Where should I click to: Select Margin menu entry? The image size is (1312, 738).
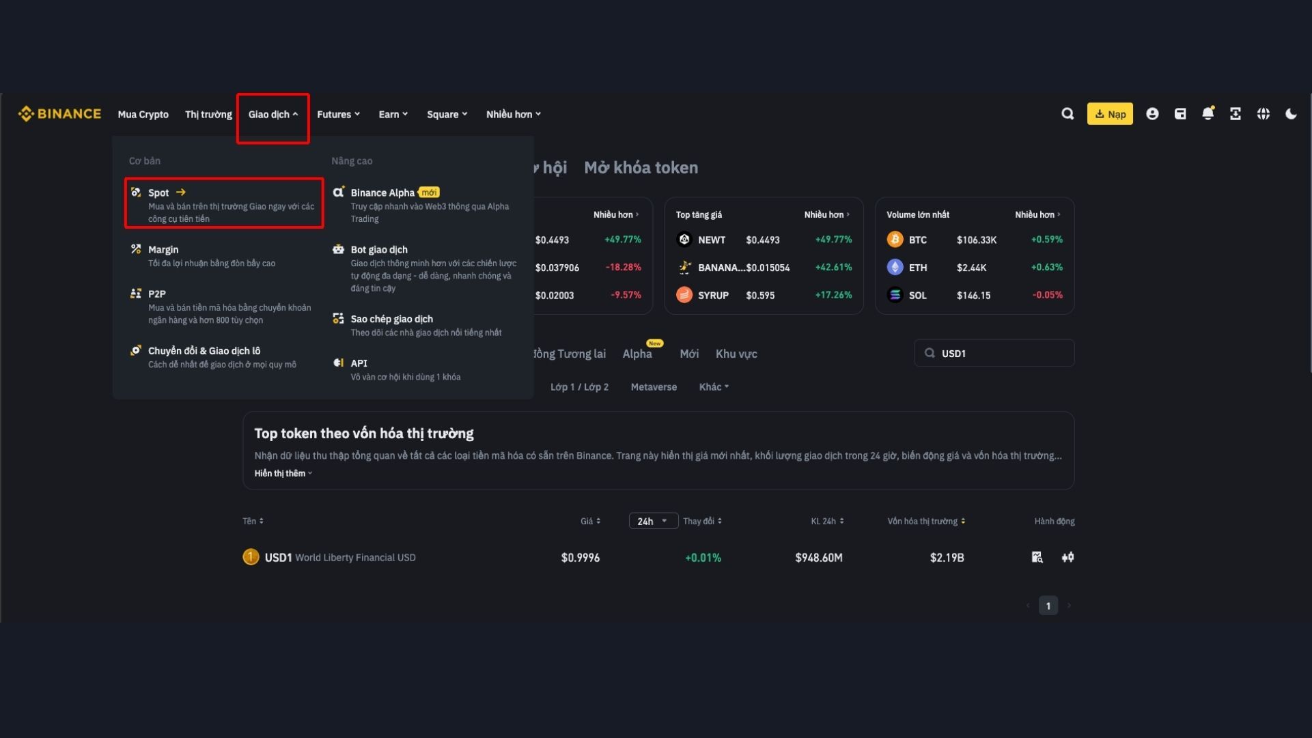pyautogui.click(x=224, y=256)
